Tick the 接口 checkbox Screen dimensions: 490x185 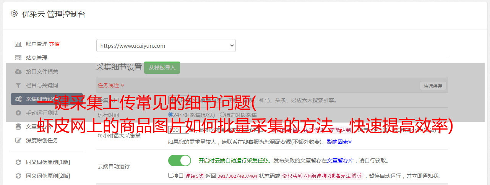tap(170, 176)
